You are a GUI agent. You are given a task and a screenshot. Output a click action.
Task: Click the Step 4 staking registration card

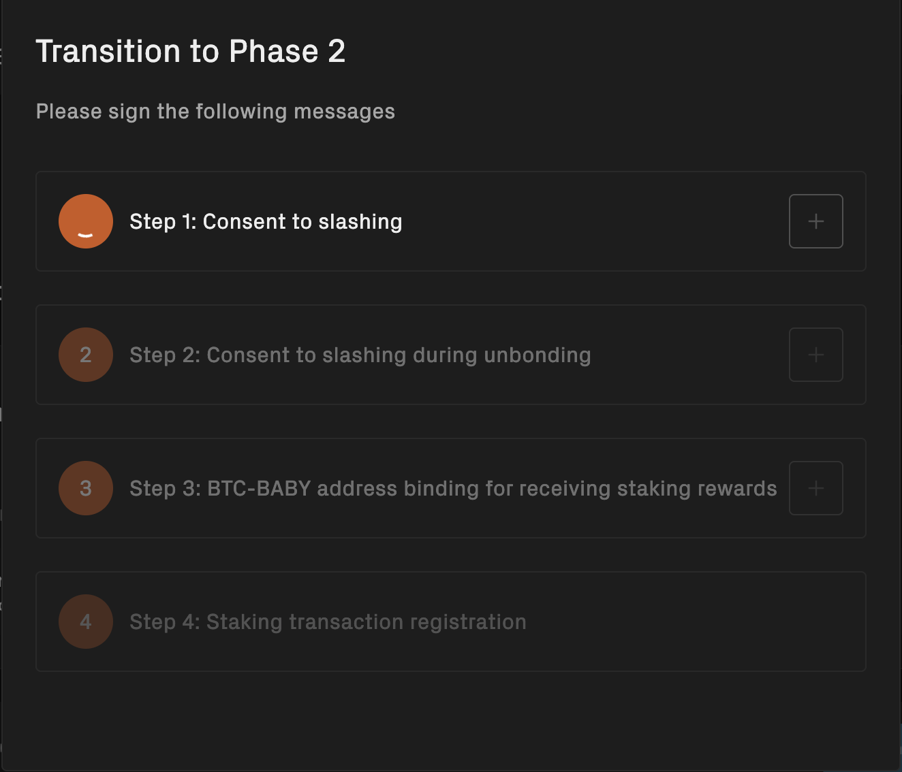tap(451, 622)
